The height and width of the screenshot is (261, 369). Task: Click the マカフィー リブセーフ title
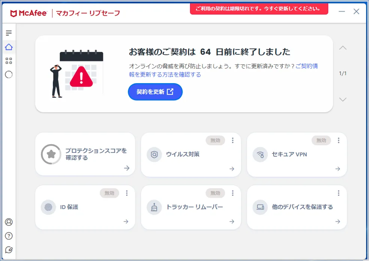point(88,13)
